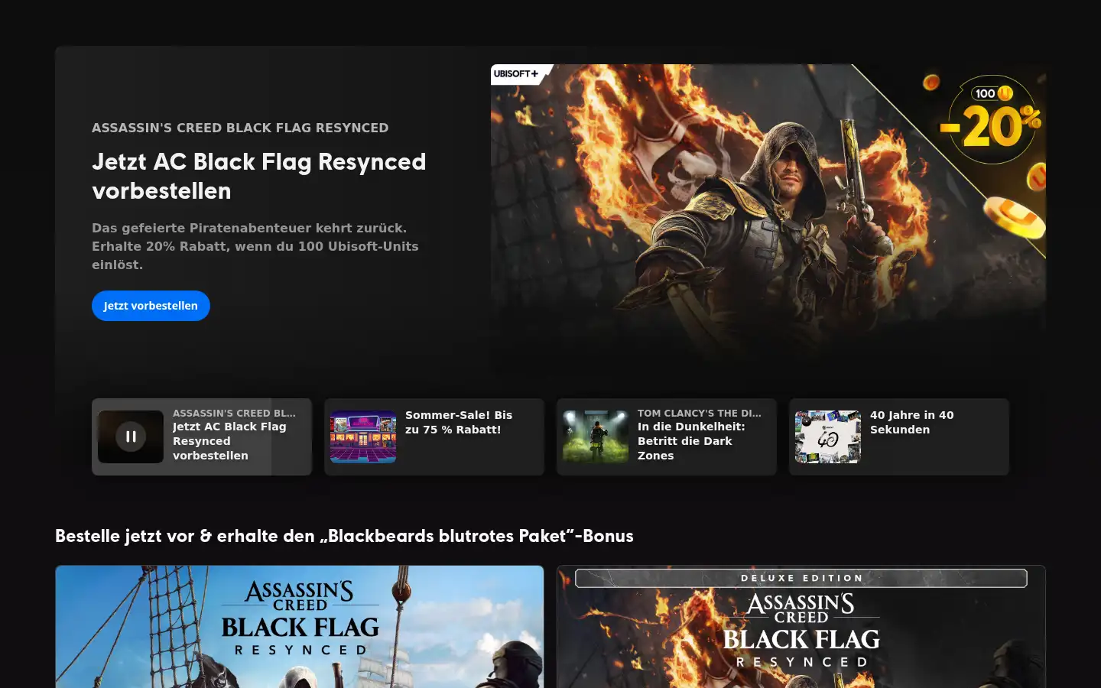This screenshot has height=688, width=1101.
Task: Click the heading Jetzt AC Black Flag Resynced vorbestellen
Action: tap(259, 176)
